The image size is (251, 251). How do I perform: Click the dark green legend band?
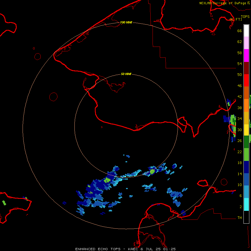click(x=246, y=142)
